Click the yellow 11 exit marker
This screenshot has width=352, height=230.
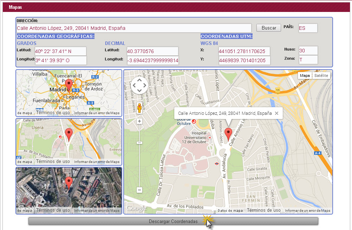[x=278, y=90]
